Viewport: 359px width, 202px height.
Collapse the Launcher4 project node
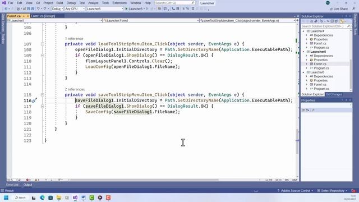coord(303,31)
